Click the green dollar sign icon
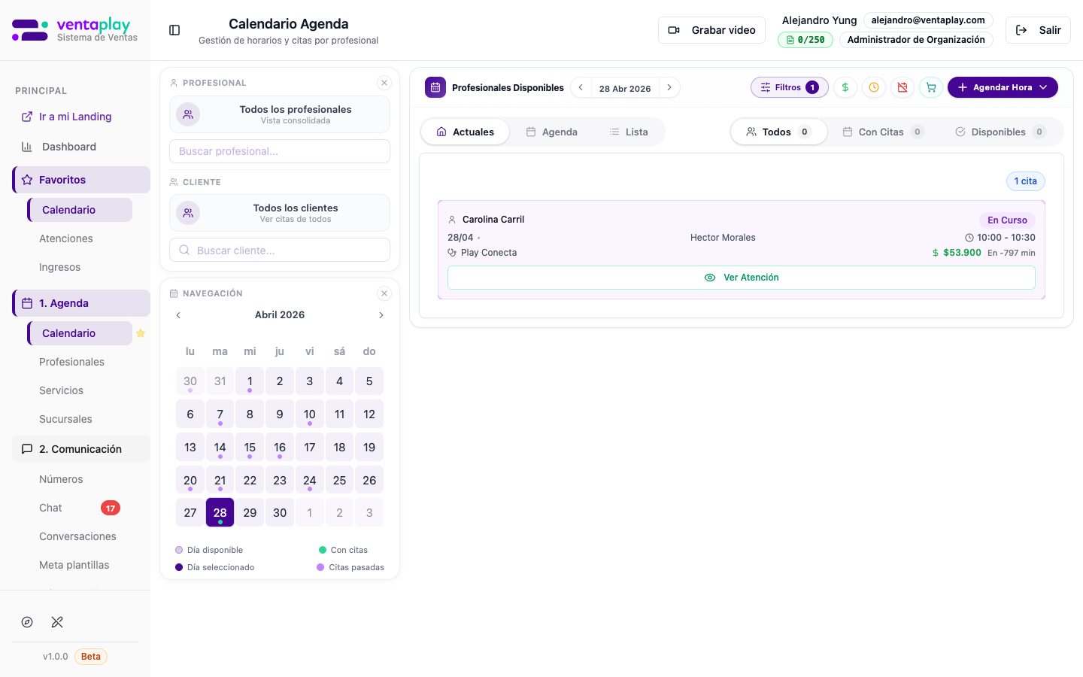The width and height of the screenshot is (1083, 677). click(x=845, y=87)
